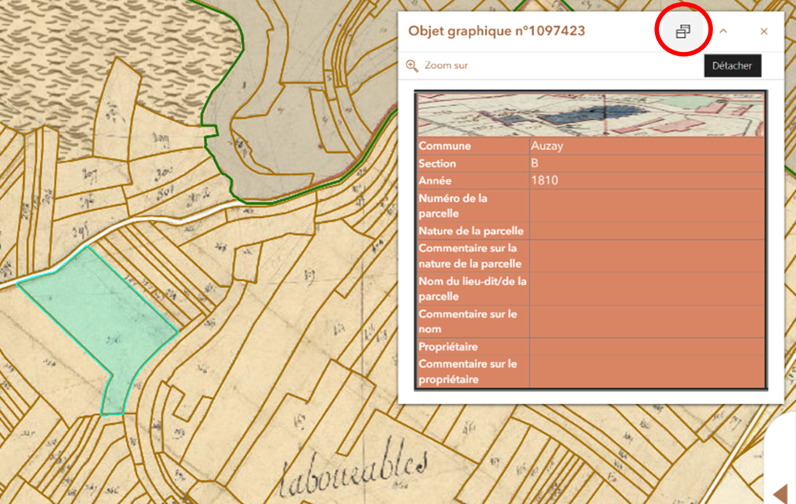Image resolution: width=796 pixels, height=504 pixels.
Task: Collapse the popup with the chevron arrow
Action: click(x=723, y=31)
